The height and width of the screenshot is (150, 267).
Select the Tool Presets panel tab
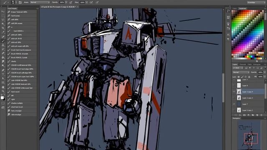pyautogui.click(x=12, y=8)
